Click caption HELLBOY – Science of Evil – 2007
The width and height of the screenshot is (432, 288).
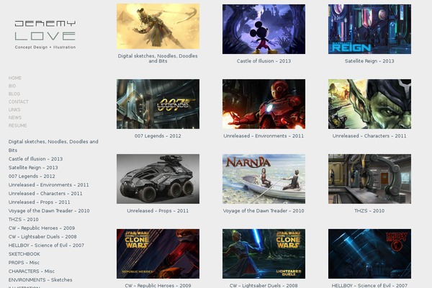[x=369, y=285]
